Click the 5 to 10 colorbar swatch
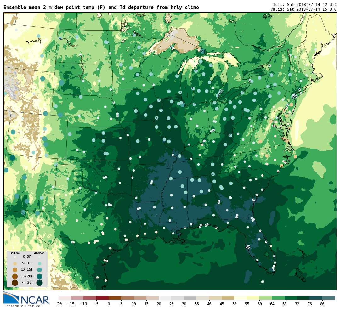Viewport: 340px width, 310px height. tap(128, 298)
